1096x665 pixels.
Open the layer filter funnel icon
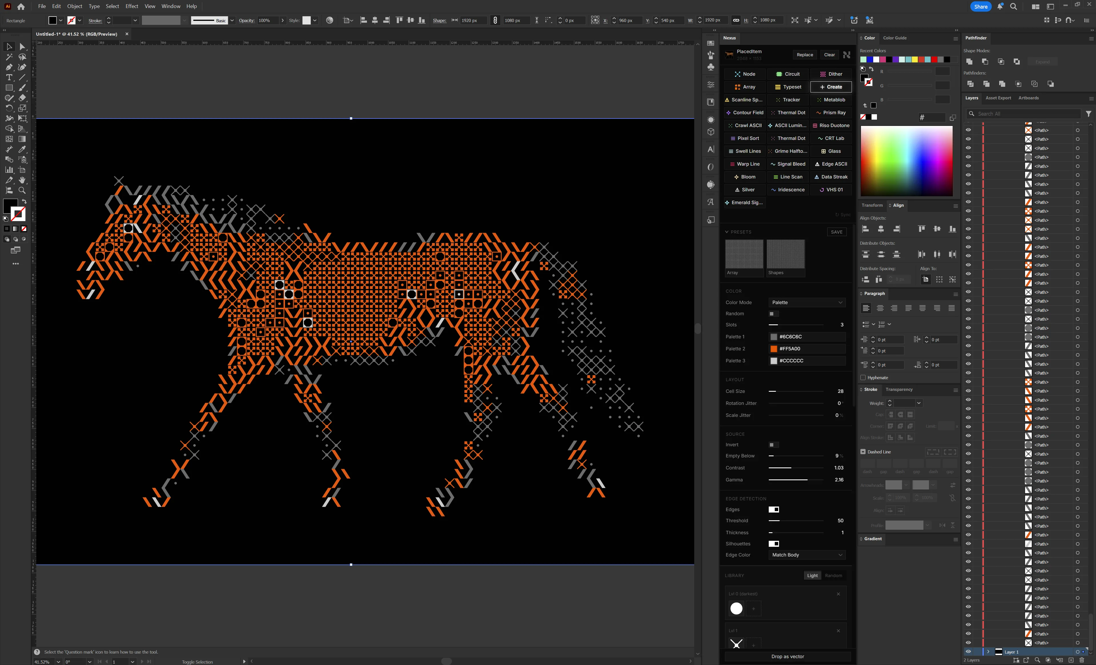coord(1088,114)
